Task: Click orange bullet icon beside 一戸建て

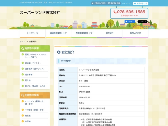Action: [x=23, y=110]
